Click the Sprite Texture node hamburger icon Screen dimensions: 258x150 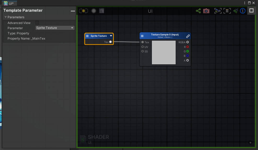coord(87,36)
